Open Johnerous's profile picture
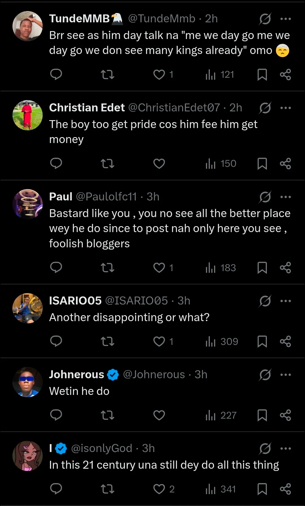 (27, 382)
